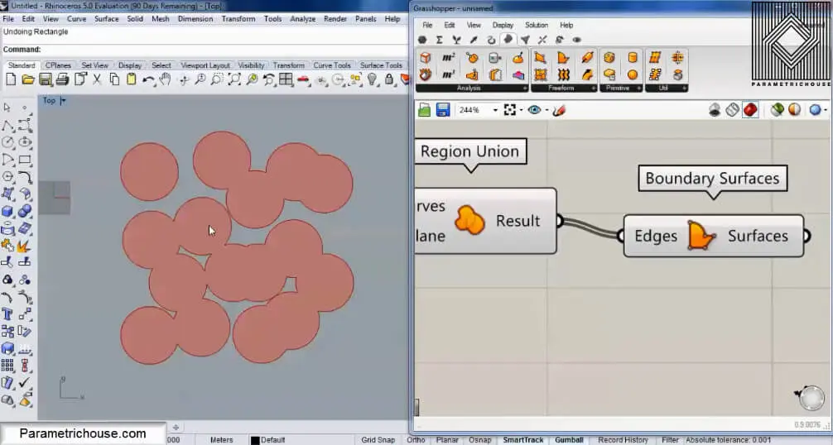833x445 pixels.
Task: Click the hide objects lightbulb icon
Action: click(x=373, y=79)
